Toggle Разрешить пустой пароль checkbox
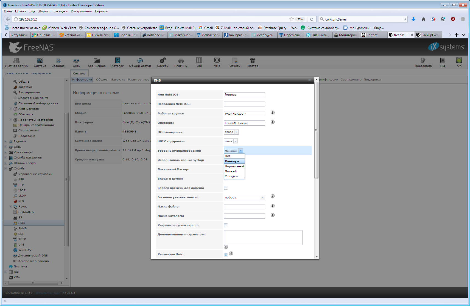The height and width of the screenshot is (306, 470). [x=226, y=225]
